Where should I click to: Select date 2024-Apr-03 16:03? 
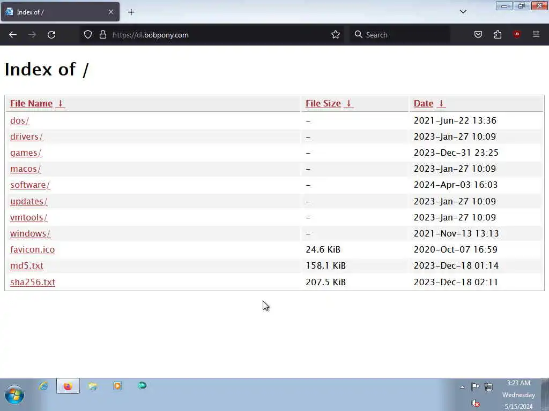pos(456,185)
